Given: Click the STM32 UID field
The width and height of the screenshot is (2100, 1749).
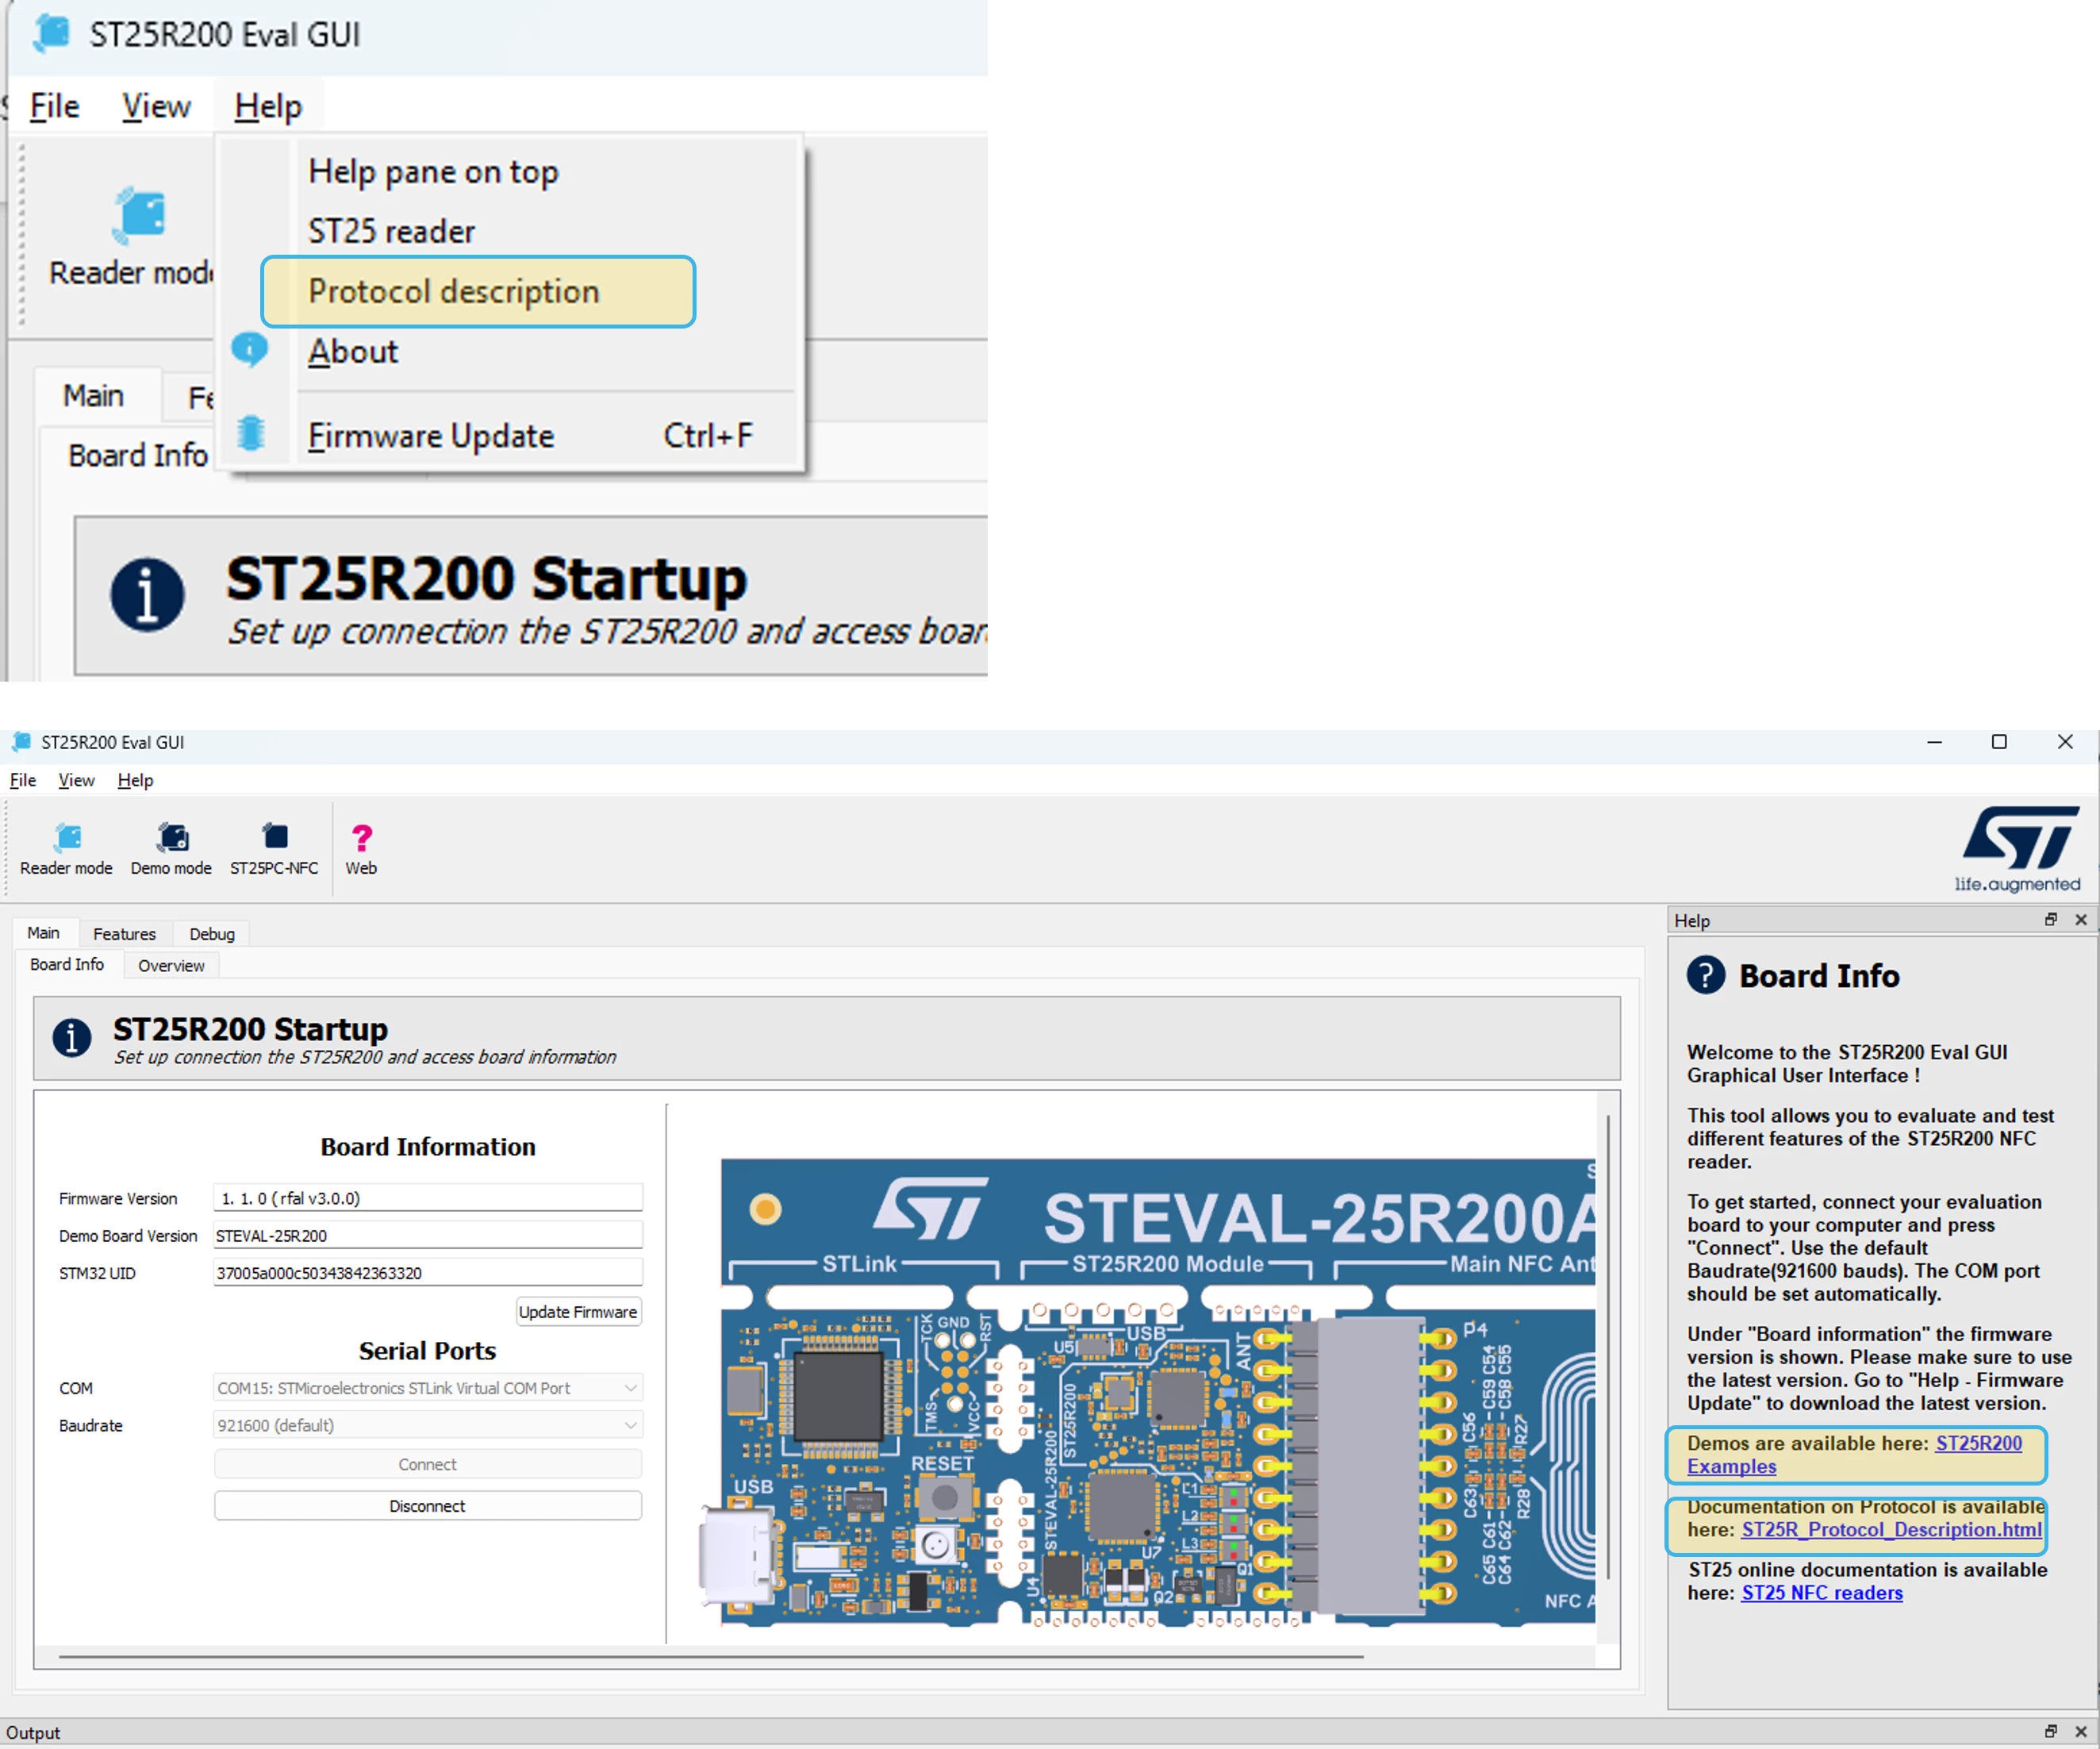Looking at the screenshot, I should pos(427,1273).
